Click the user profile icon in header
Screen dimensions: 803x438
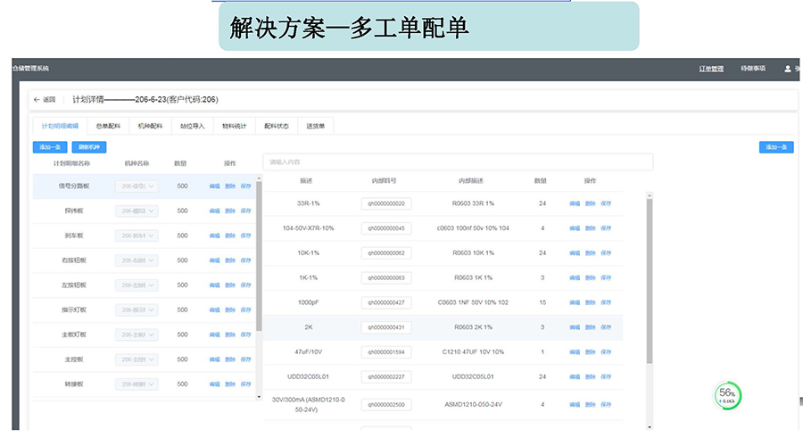(787, 69)
